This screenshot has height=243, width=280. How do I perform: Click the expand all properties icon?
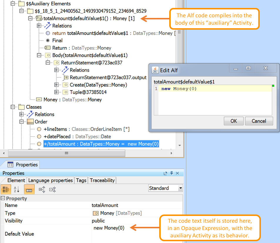tap(42, 189)
